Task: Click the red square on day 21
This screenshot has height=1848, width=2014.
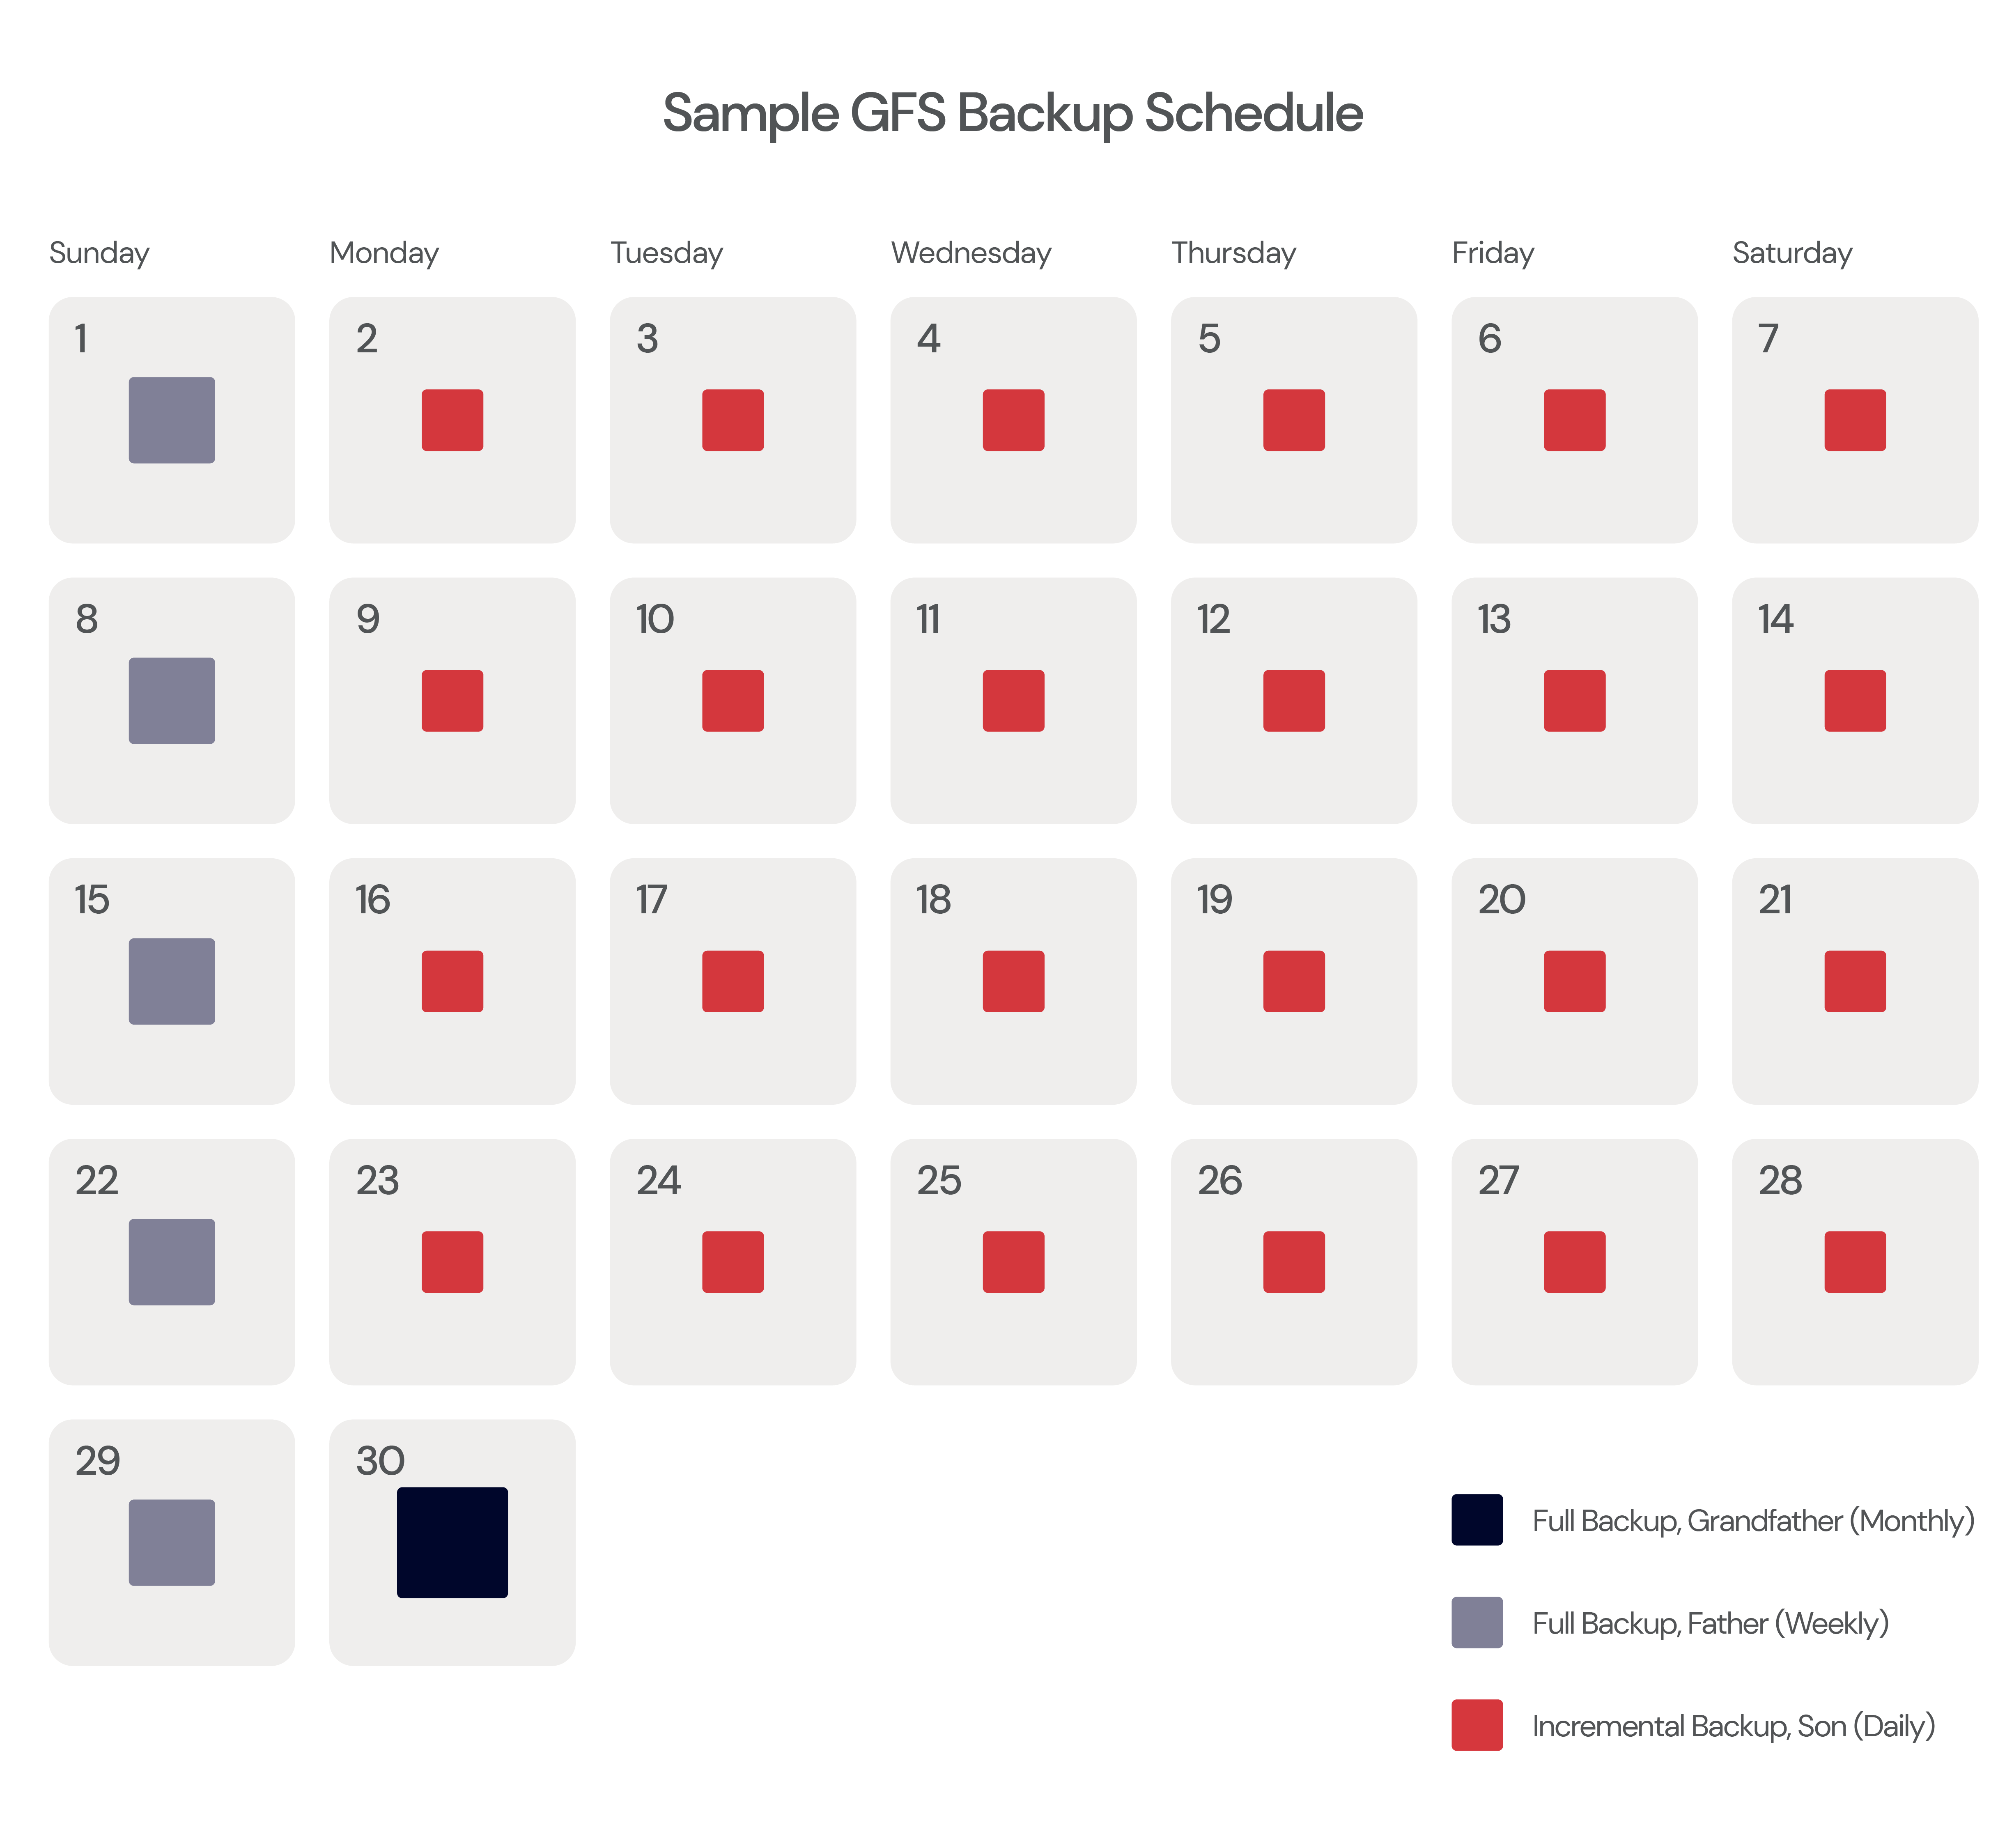Action: (1855, 981)
